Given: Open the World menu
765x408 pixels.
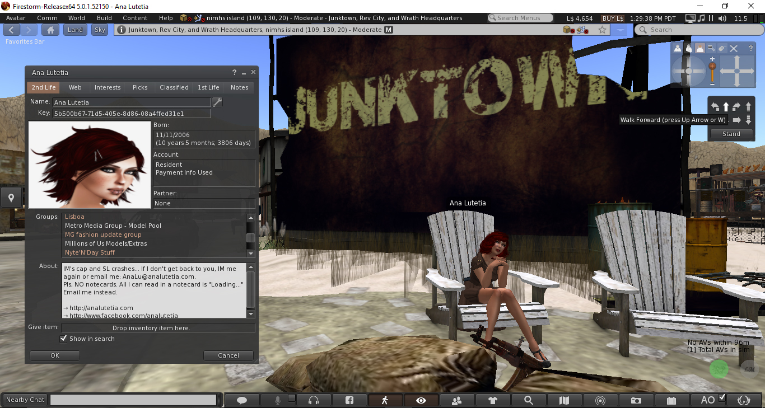Looking at the screenshot, I should click(x=77, y=18).
